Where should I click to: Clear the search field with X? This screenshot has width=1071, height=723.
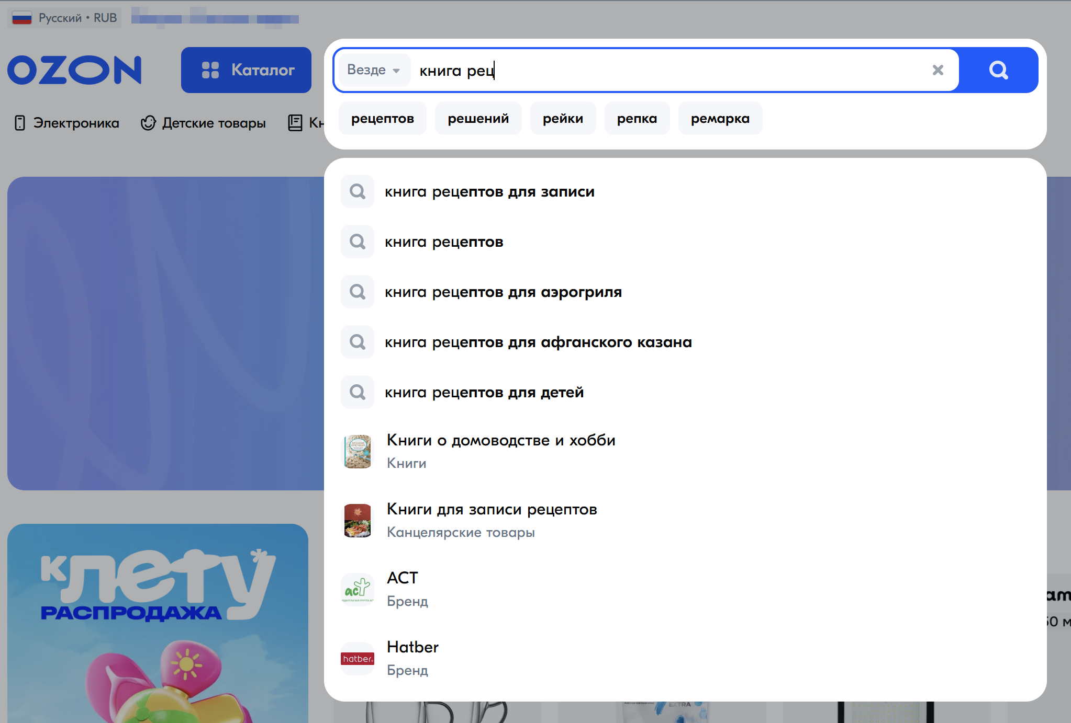click(938, 70)
